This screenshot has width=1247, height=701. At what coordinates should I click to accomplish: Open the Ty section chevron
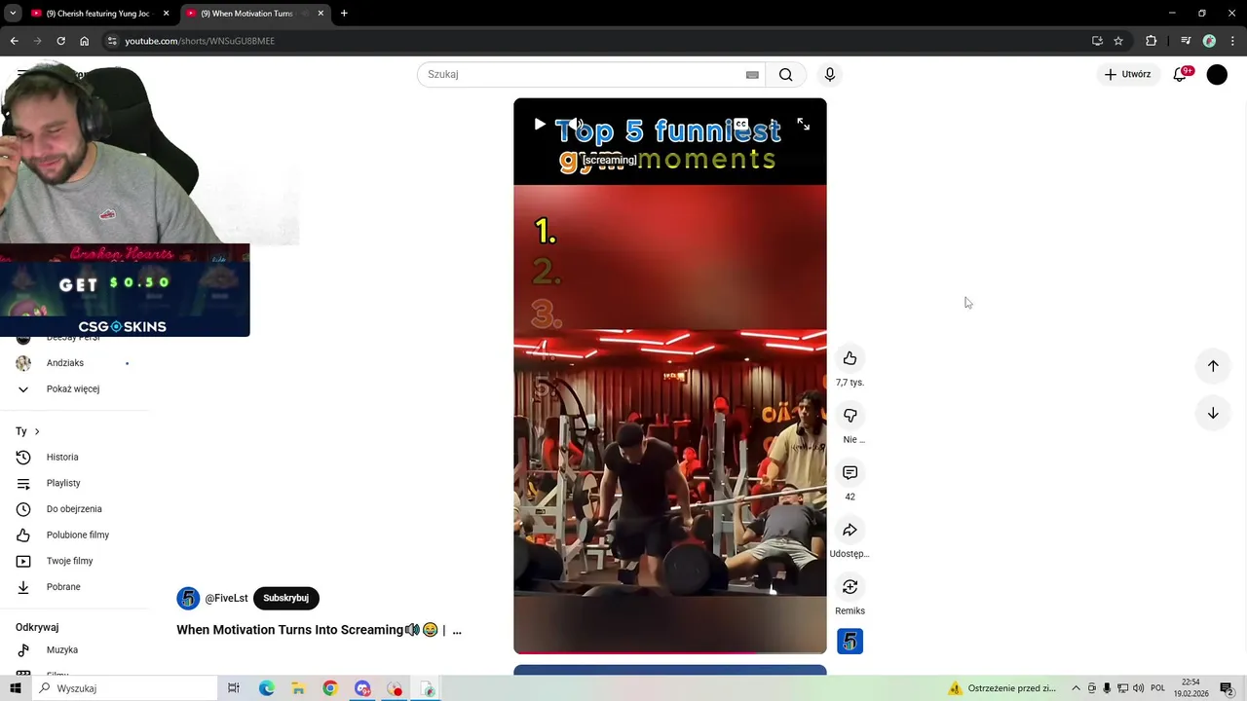(x=37, y=431)
